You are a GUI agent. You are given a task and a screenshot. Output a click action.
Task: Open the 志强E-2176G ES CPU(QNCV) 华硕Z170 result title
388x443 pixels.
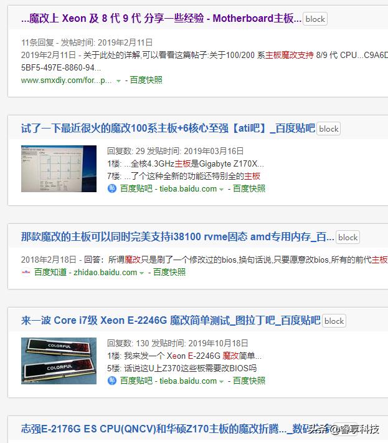click(176, 429)
